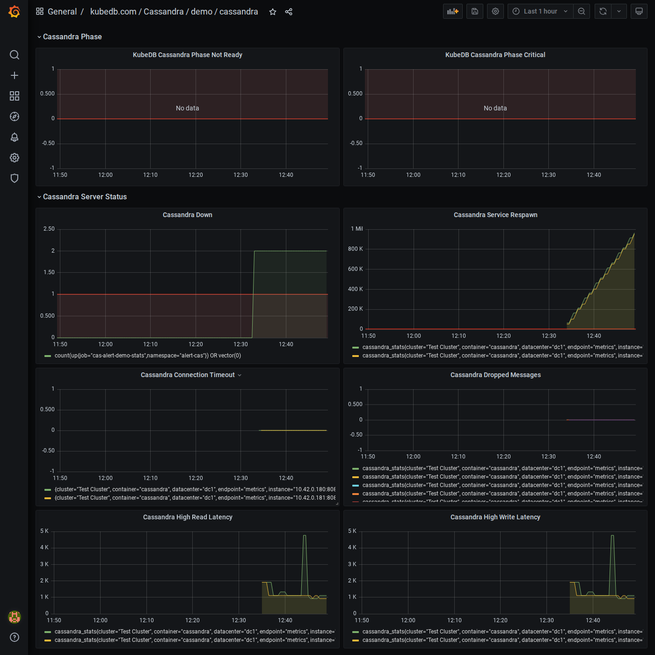Viewport: 655px width, 655px height.
Task: Open the sidebar search icon
Action: (15, 55)
